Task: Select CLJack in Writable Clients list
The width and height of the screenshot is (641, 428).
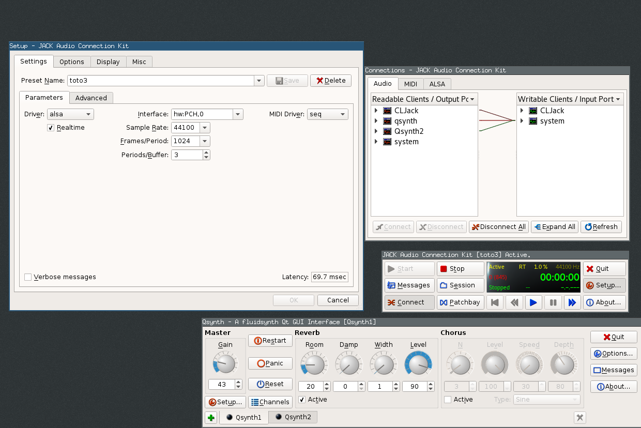Action: (552, 111)
